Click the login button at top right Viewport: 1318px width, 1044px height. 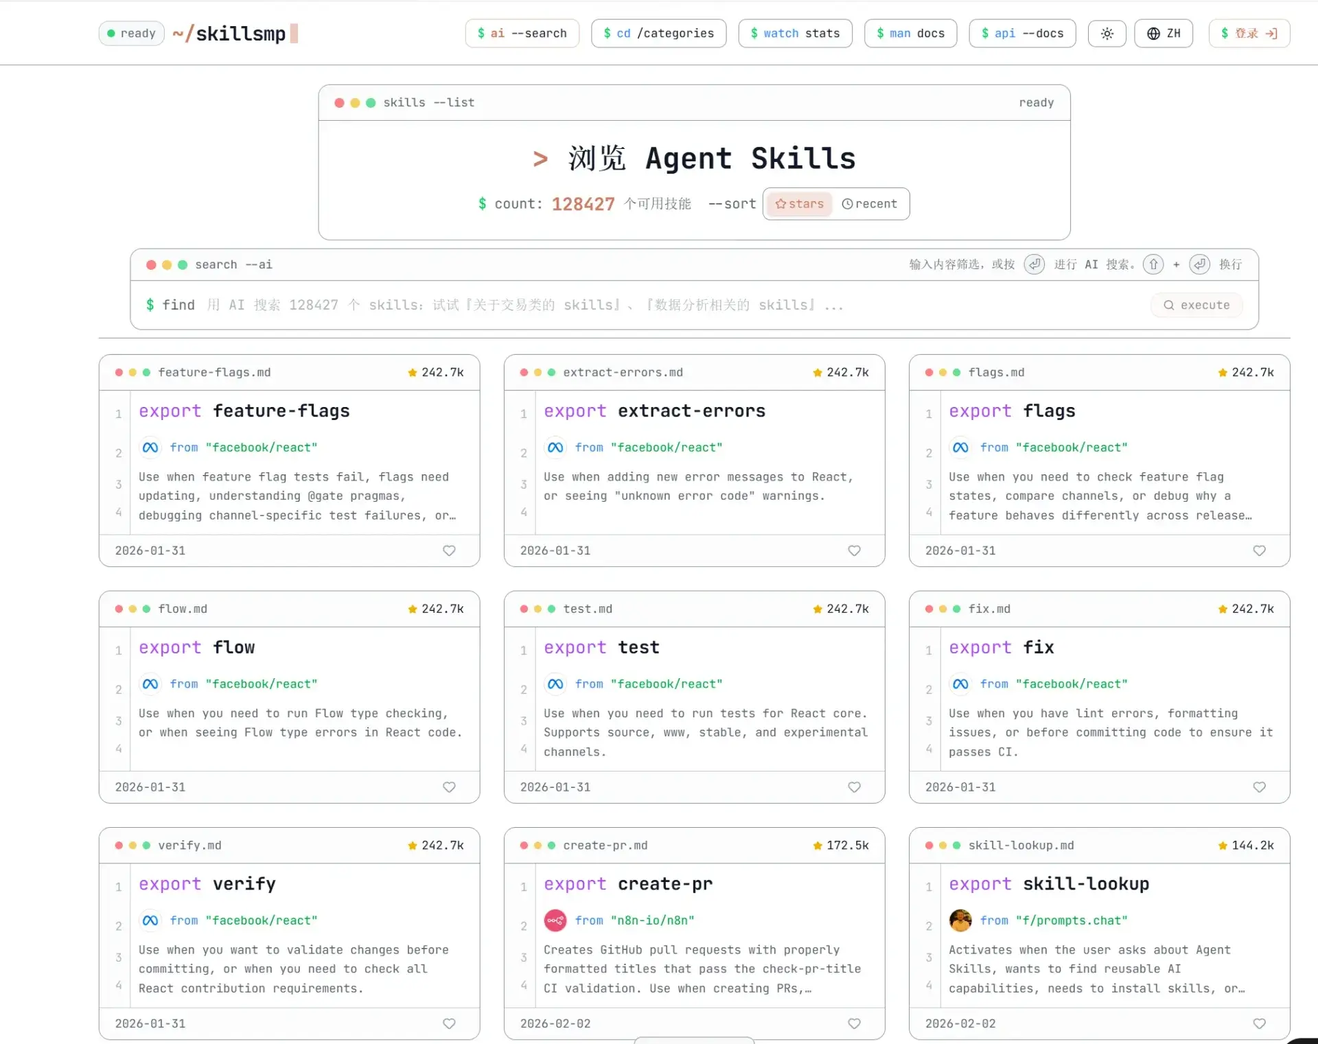(1249, 34)
